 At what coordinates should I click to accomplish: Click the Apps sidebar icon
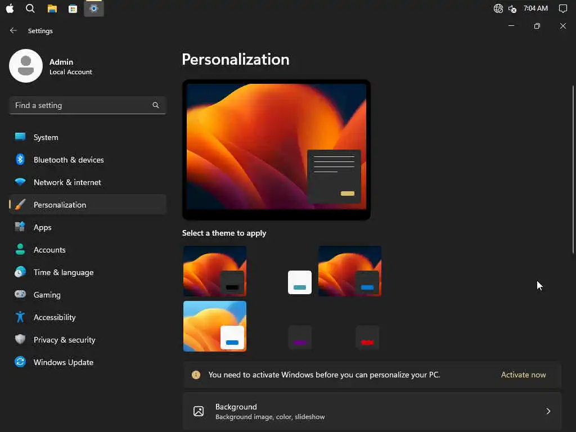pos(20,227)
